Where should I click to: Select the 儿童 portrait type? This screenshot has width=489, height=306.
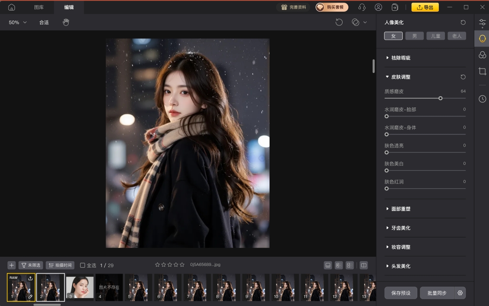(436, 36)
